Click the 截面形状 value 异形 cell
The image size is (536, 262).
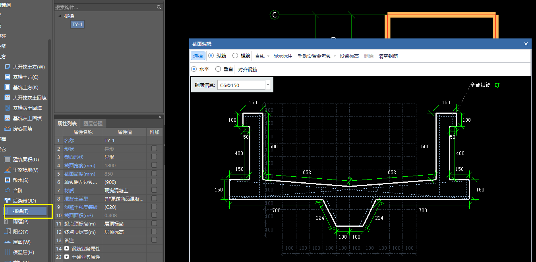point(125,157)
